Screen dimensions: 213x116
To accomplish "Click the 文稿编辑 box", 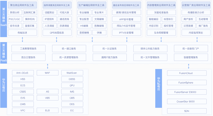I will click(99, 19).
